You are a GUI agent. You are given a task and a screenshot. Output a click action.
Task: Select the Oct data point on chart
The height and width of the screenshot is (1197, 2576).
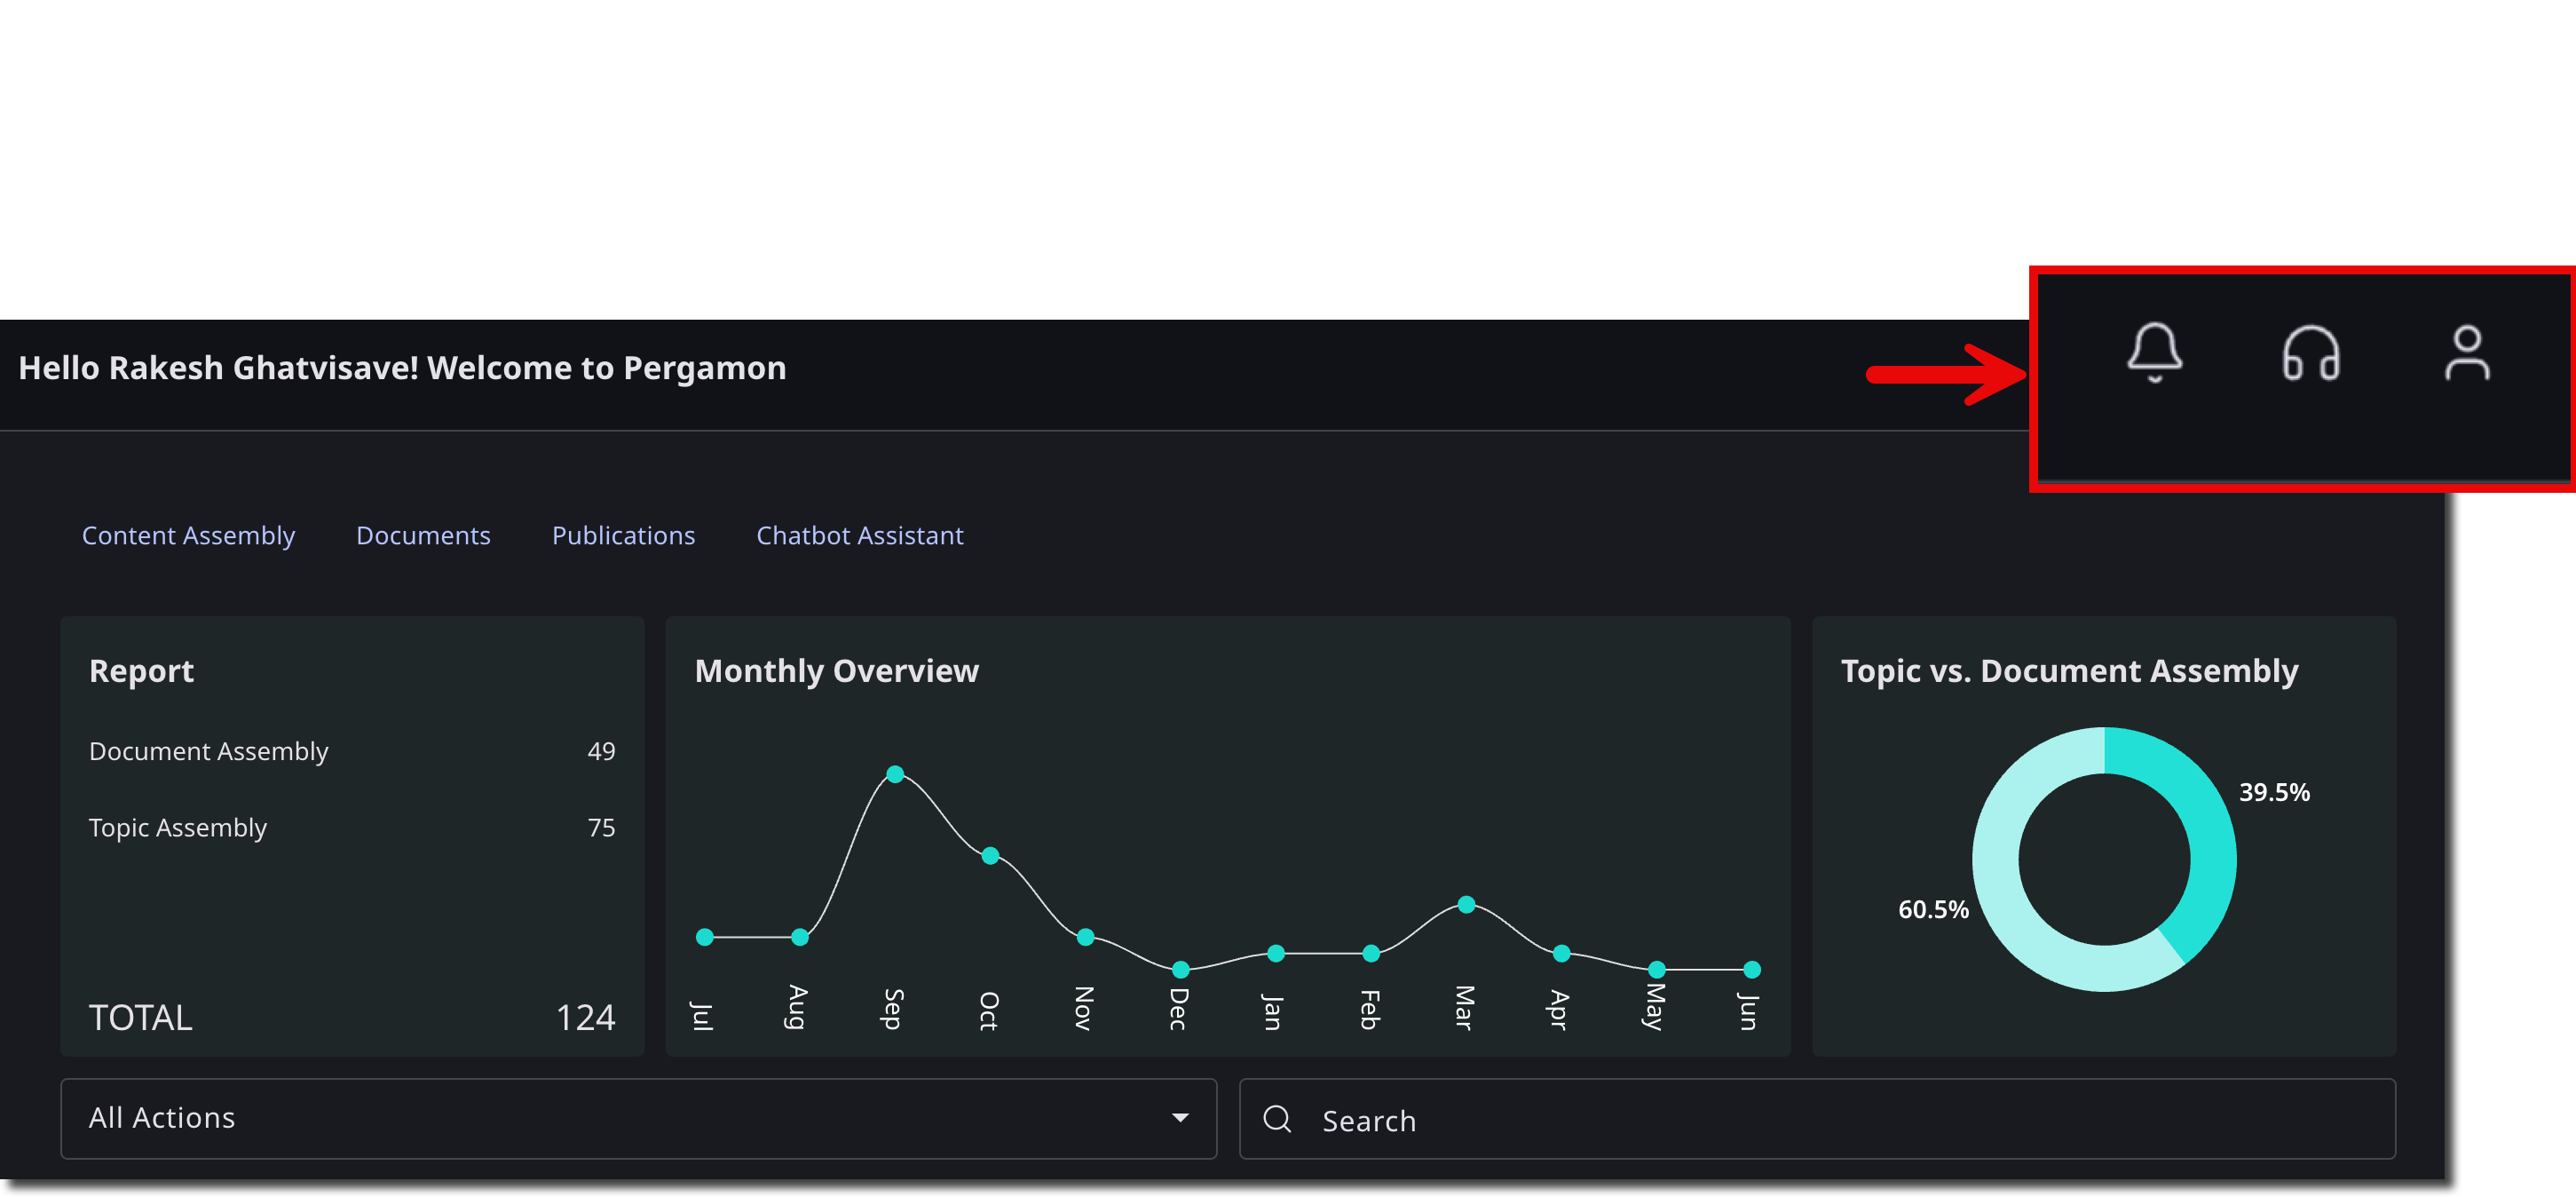[990, 855]
